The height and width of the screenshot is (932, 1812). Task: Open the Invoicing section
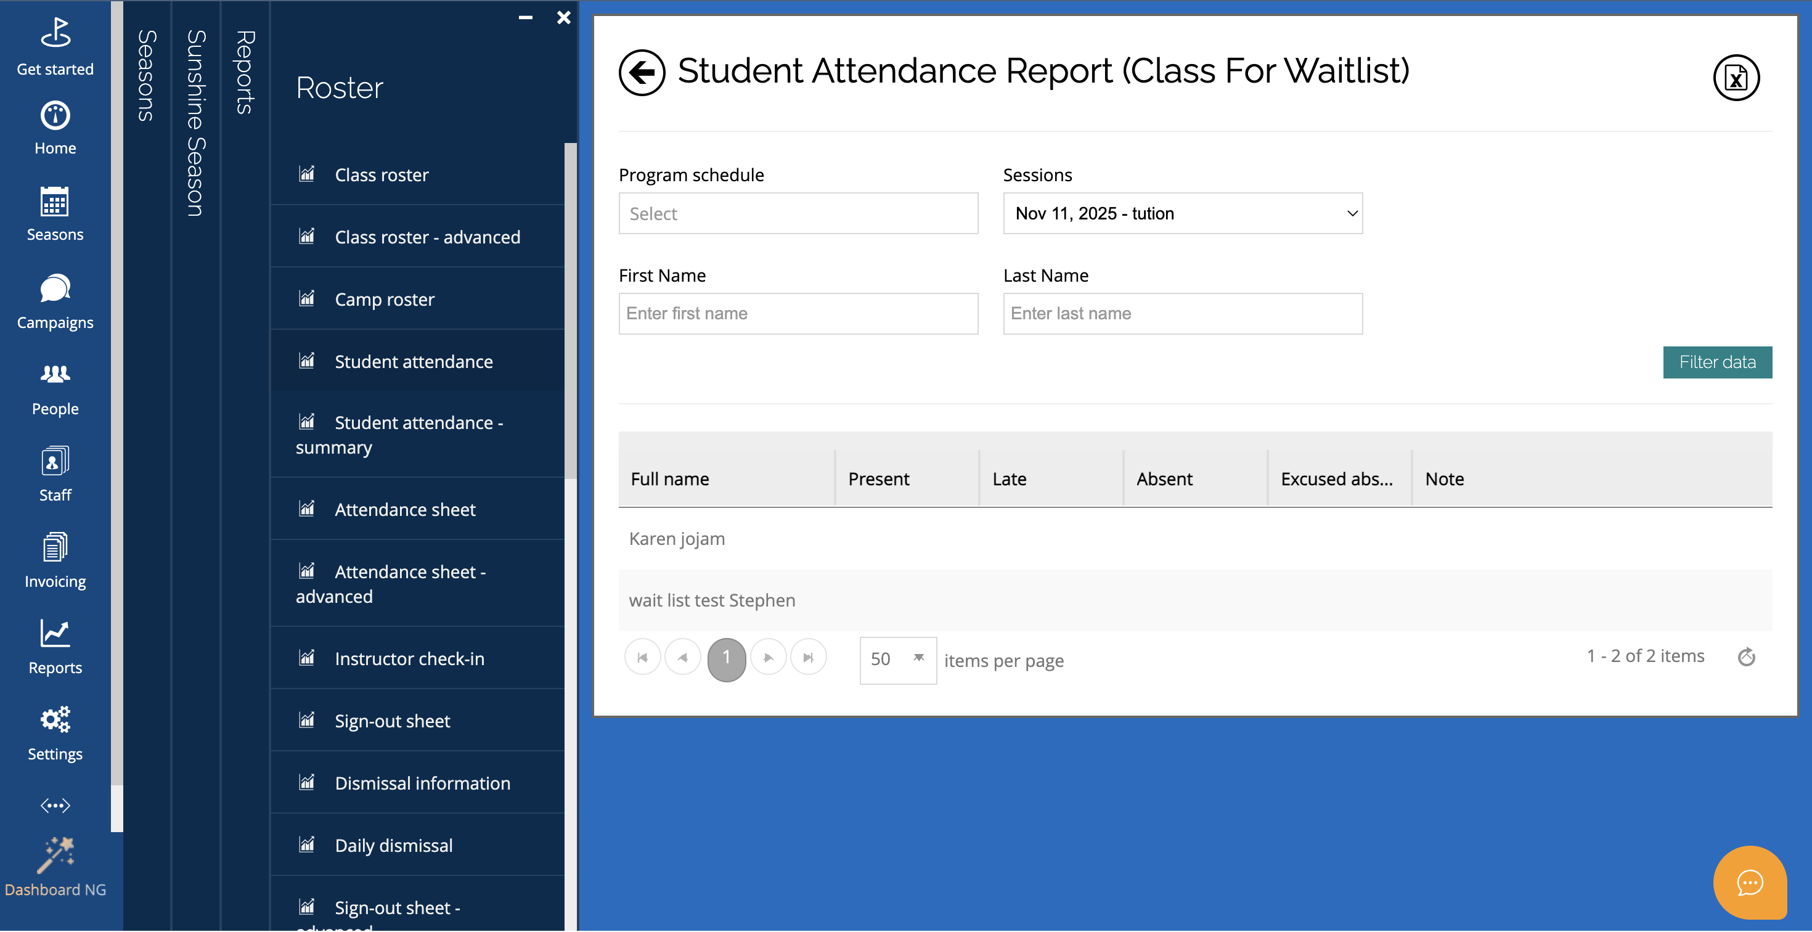[55, 560]
